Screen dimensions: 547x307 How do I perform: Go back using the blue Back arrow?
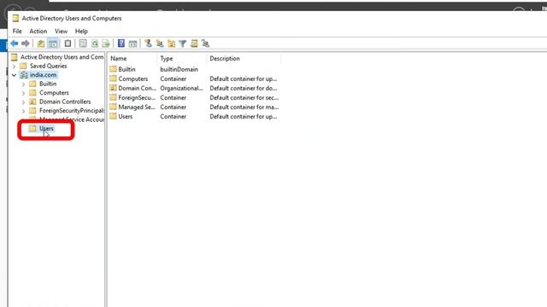pos(15,43)
